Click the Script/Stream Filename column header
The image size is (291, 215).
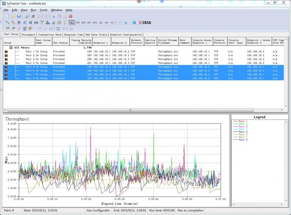168,41
